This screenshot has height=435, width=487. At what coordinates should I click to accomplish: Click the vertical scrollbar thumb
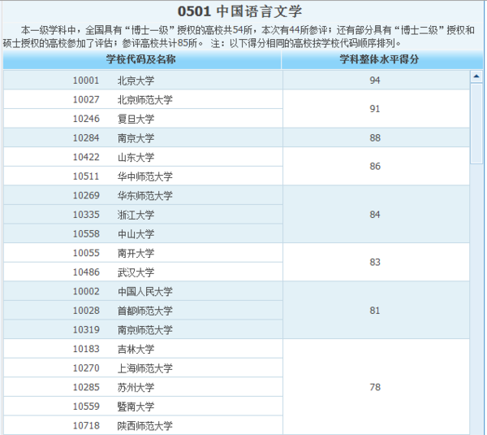476,124
